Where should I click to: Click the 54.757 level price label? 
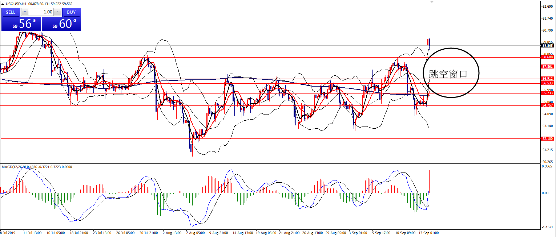click(x=548, y=105)
